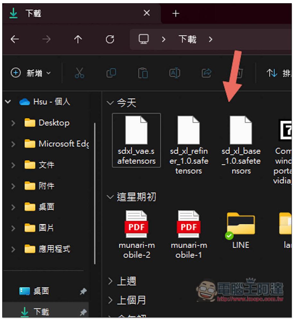Image resolution: width=294 pixels, height=321 pixels.
Task: Go up one folder level
Action: 78,39
